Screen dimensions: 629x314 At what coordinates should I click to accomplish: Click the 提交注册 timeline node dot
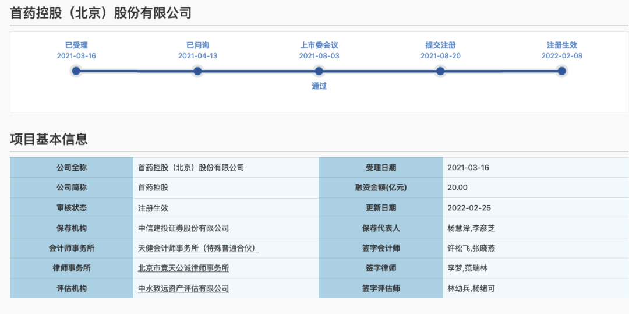coord(440,71)
